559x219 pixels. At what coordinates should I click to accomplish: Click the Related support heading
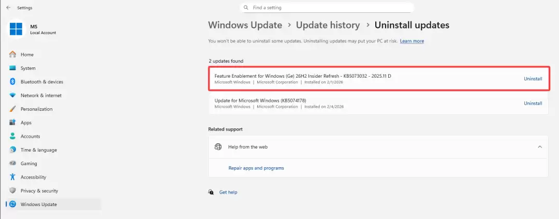225,129
